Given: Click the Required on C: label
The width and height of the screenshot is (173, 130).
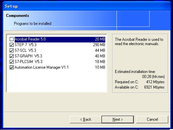Looking at the screenshot, I should tap(127, 82).
